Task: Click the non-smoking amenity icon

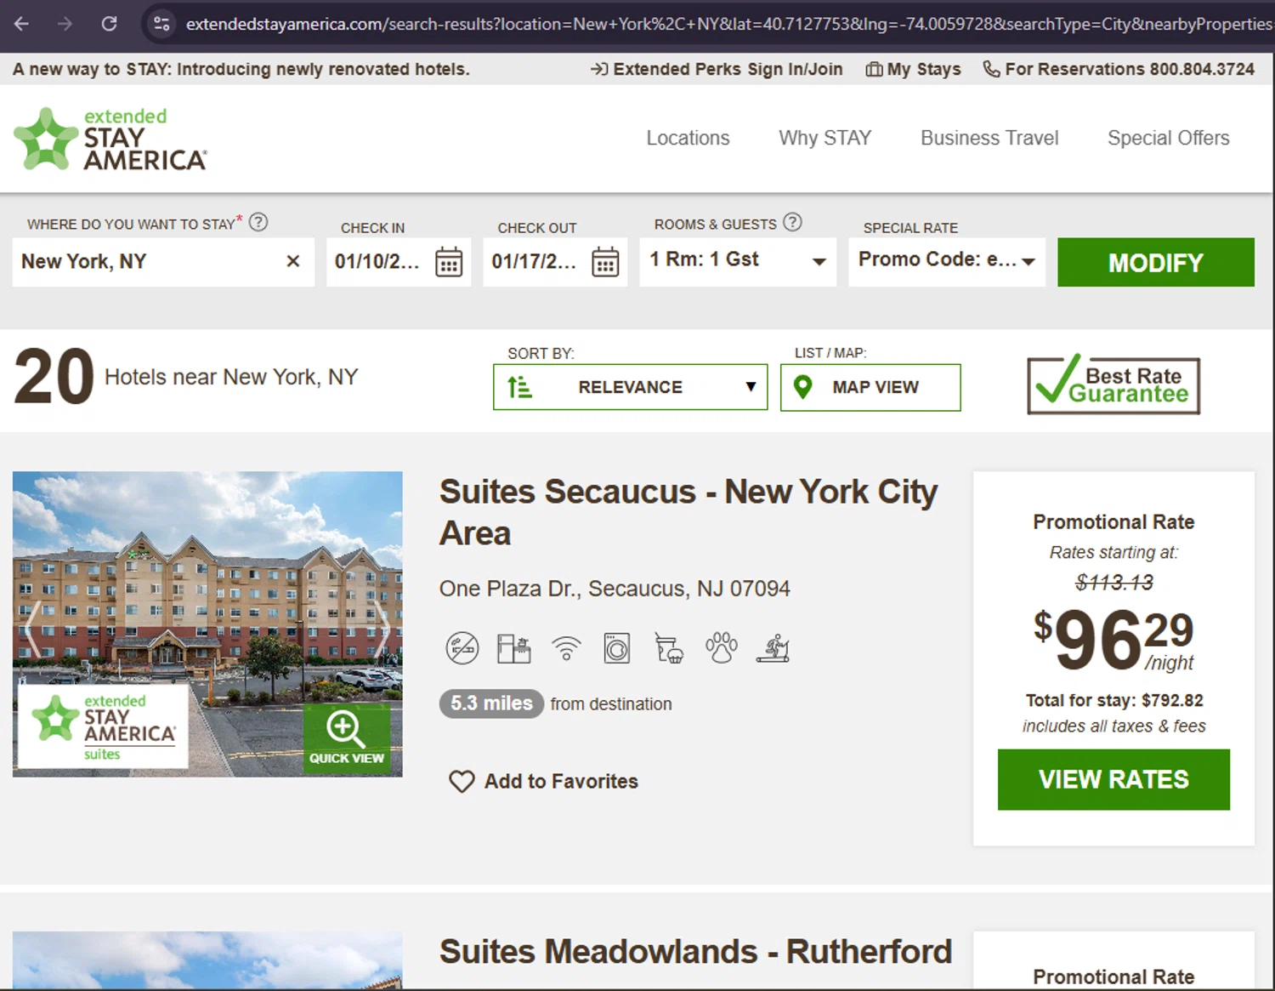Action: click(462, 649)
